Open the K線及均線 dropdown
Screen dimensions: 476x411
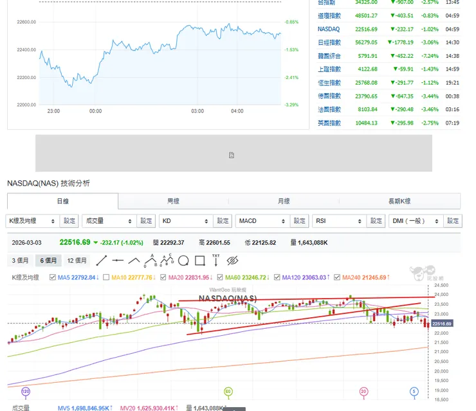tap(33, 221)
